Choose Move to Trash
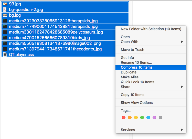 (x=151, y=50)
